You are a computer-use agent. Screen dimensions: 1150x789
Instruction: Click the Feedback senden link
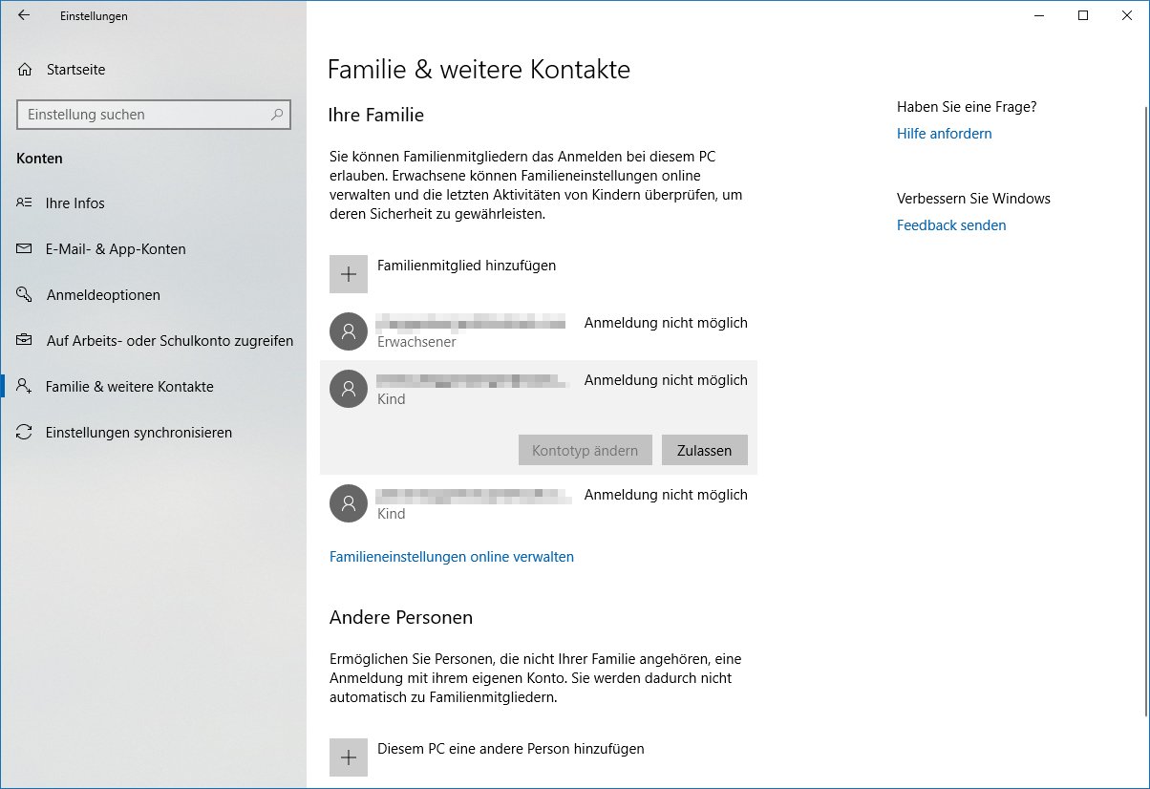pyautogui.click(x=951, y=225)
